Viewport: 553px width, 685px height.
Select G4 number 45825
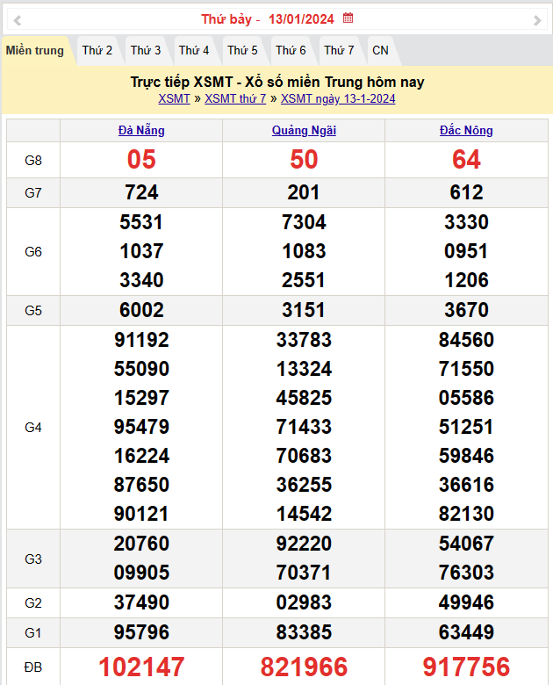click(304, 398)
